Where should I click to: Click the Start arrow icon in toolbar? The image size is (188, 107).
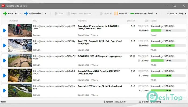click(56, 13)
